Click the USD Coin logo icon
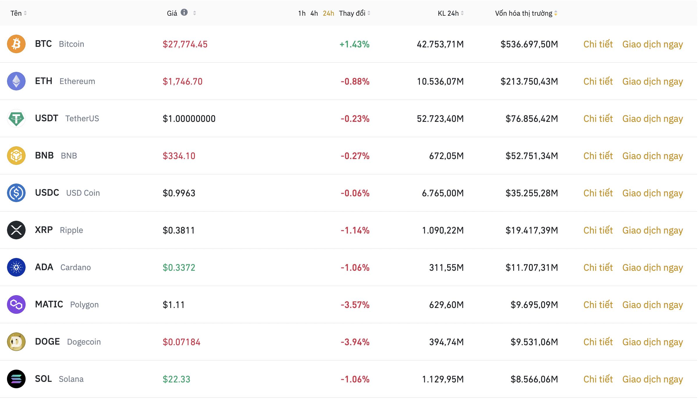The image size is (700, 399). point(16,193)
